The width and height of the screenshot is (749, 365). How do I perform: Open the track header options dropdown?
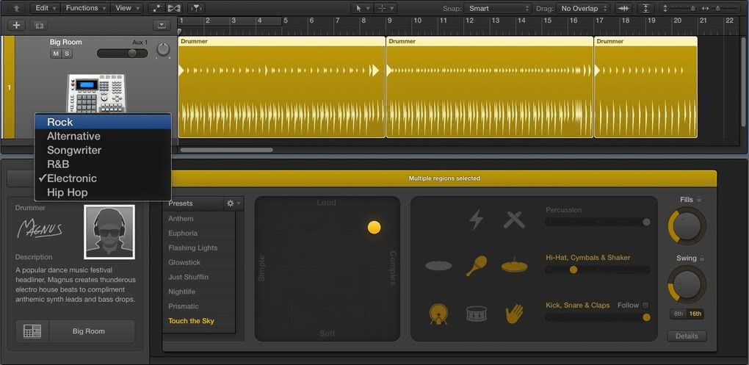161,25
